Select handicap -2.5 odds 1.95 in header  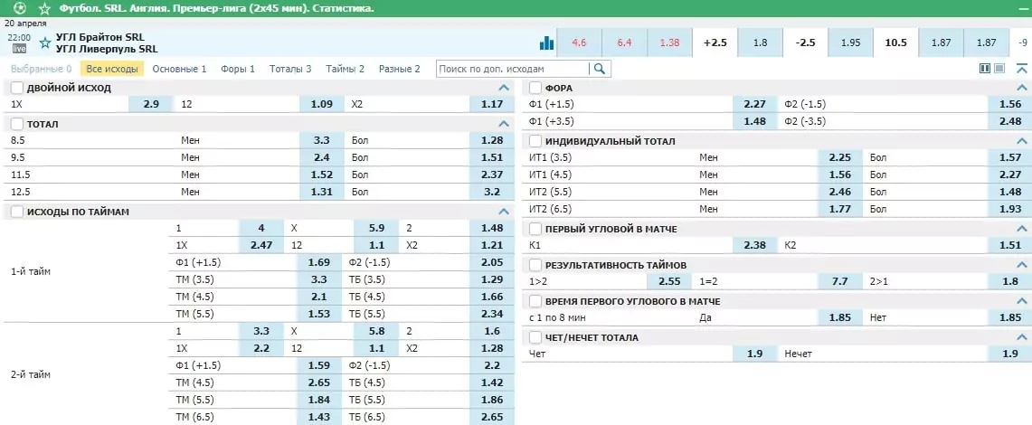pyautogui.click(x=850, y=42)
